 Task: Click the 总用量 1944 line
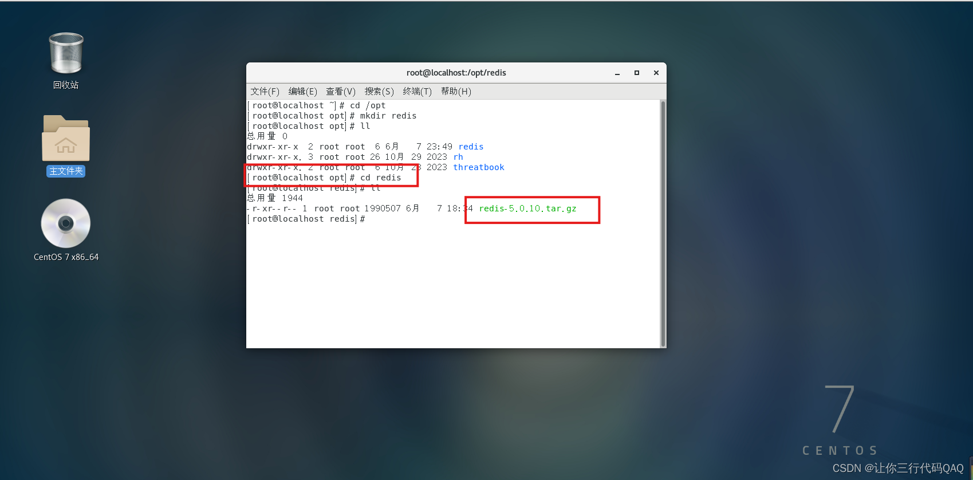275,198
